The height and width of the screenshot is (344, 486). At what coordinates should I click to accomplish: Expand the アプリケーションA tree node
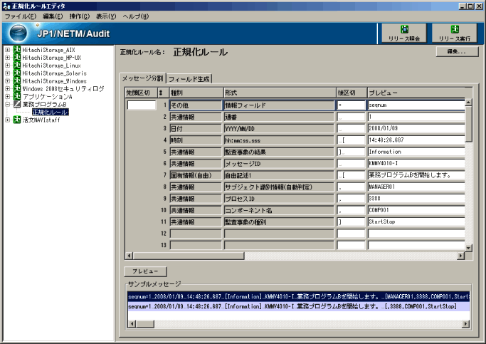coord(7,97)
